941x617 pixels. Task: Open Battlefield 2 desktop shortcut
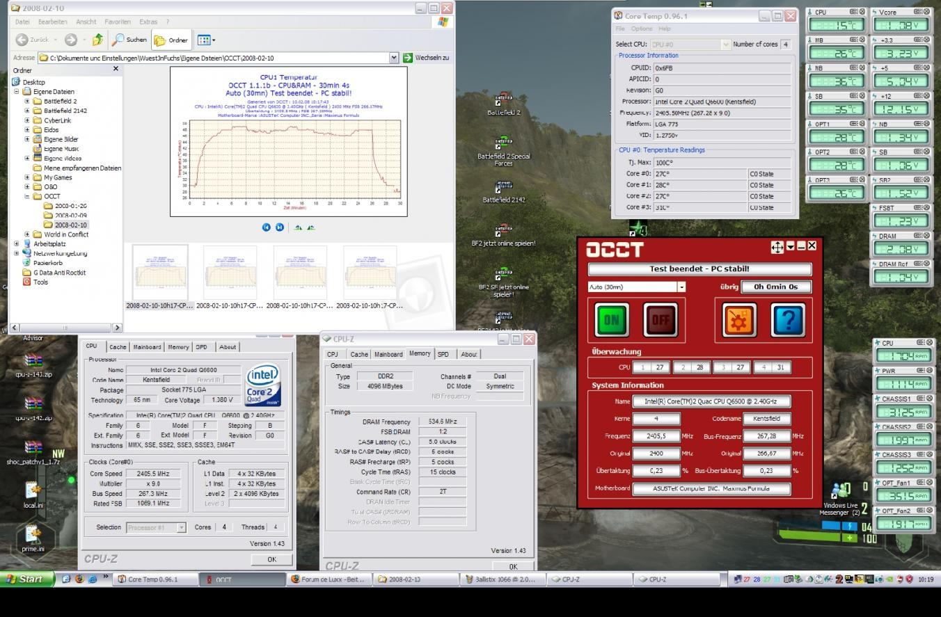click(x=503, y=104)
